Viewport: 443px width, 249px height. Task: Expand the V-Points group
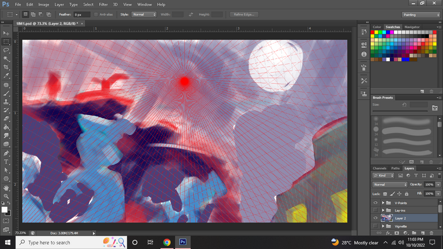(383, 203)
